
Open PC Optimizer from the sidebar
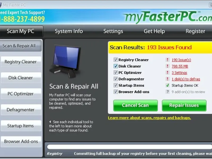(21, 94)
